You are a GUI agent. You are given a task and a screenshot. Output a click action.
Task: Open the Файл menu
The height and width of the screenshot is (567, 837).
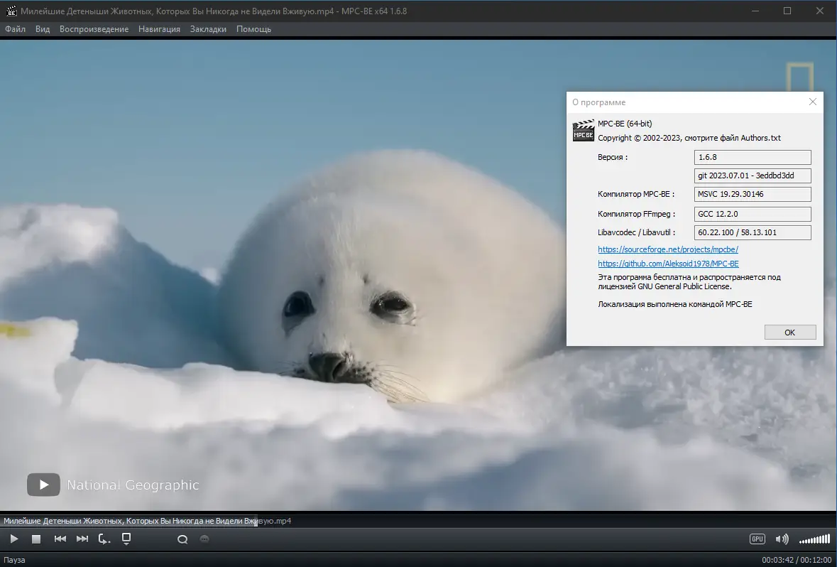click(15, 29)
